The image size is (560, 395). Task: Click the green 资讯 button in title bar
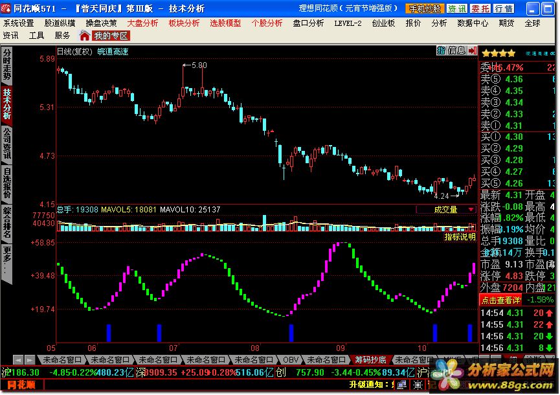click(457, 8)
